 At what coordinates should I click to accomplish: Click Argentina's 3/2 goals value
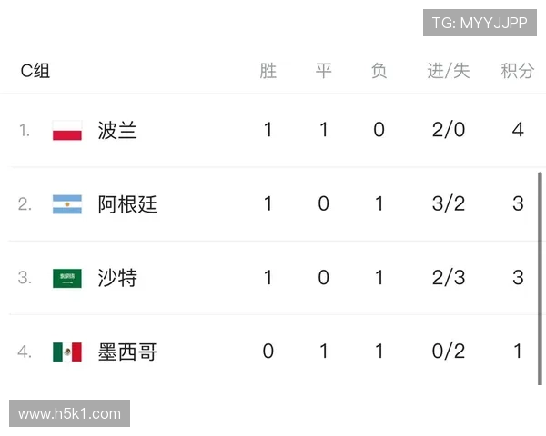pos(449,203)
